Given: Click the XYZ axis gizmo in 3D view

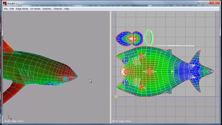Looking at the screenshot, I should pyautogui.click(x=10, y=117).
